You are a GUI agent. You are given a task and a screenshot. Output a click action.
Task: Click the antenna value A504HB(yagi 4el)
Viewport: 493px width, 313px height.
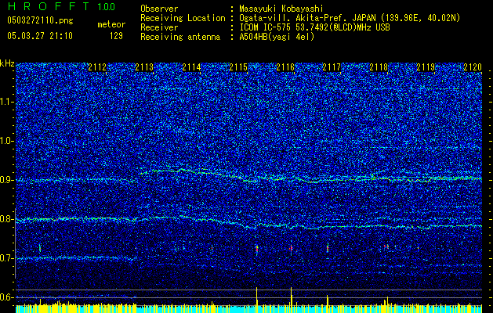tap(277, 37)
